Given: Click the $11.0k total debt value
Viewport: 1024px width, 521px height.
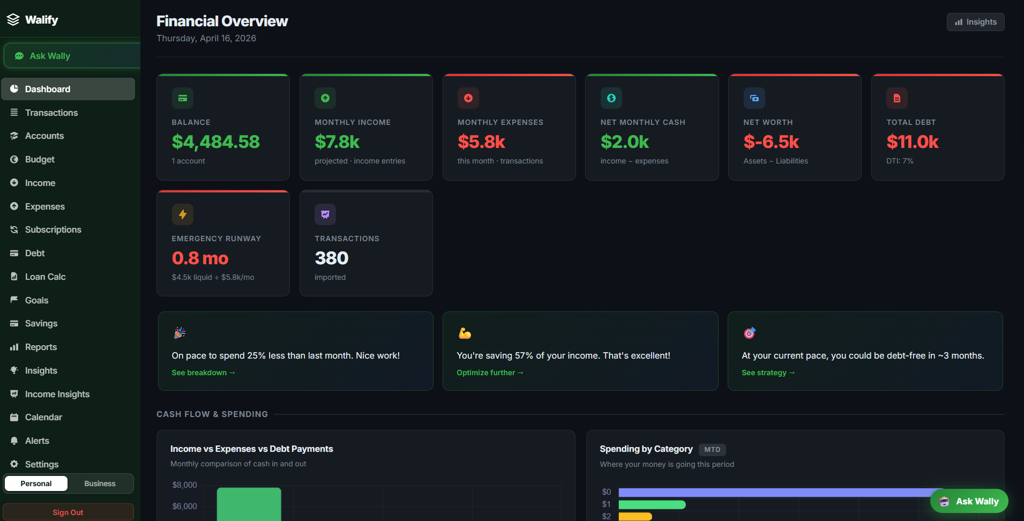Looking at the screenshot, I should [x=913, y=142].
